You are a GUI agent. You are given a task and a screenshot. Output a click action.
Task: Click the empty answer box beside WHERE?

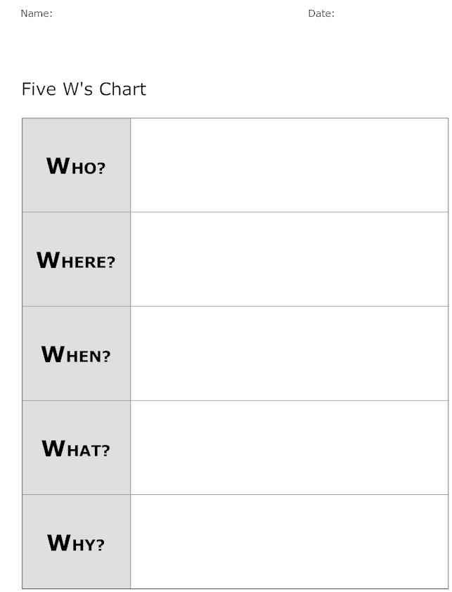[289, 259]
